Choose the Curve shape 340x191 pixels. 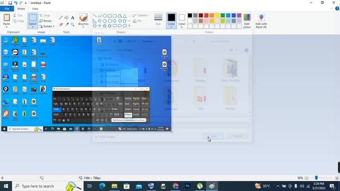tap(99, 16)
